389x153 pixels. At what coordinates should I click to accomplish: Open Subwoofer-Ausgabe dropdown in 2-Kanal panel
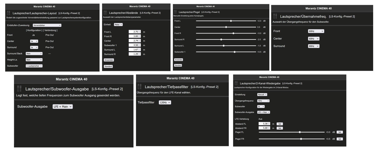tap(263, 112)
